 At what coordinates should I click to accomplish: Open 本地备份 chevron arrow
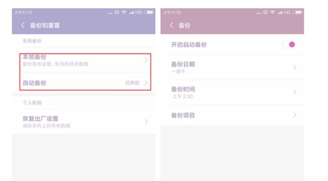coord(146,60)
